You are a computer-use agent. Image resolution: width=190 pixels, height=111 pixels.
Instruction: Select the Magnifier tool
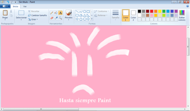coord(60,18)
